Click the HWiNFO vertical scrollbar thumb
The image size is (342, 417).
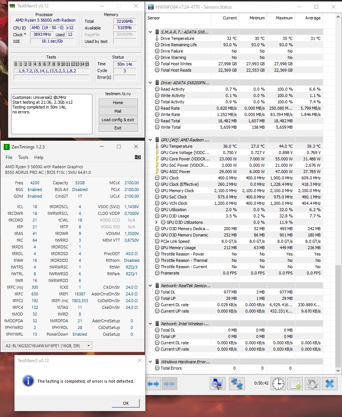[x=338, y=316]
